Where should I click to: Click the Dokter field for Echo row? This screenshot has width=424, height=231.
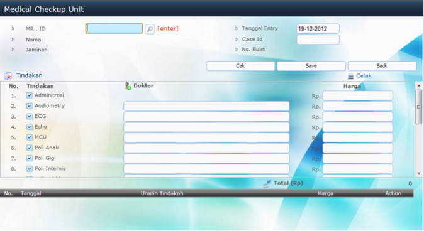point(206,127)
